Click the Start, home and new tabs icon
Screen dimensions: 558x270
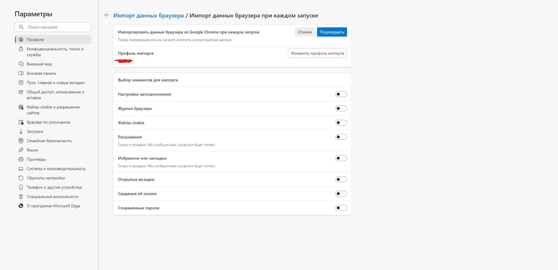(x=21, y=83)
